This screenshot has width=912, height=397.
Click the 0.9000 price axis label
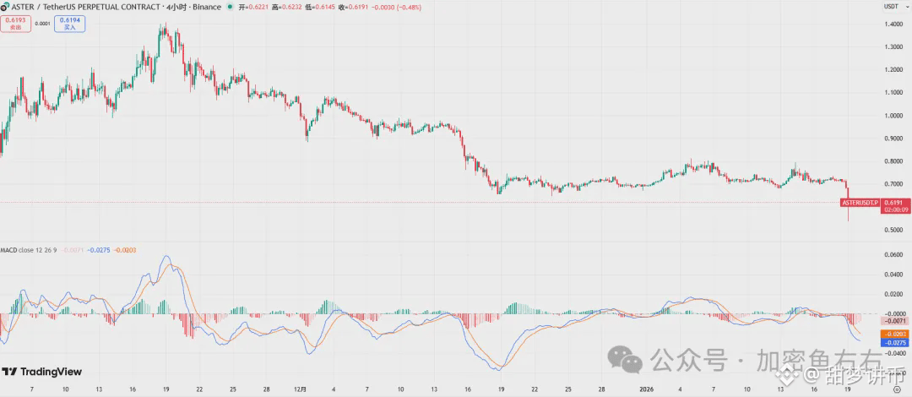click(893, 138)
